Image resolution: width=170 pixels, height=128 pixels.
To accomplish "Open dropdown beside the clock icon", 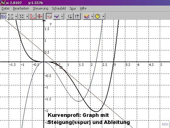I will 103,16.
